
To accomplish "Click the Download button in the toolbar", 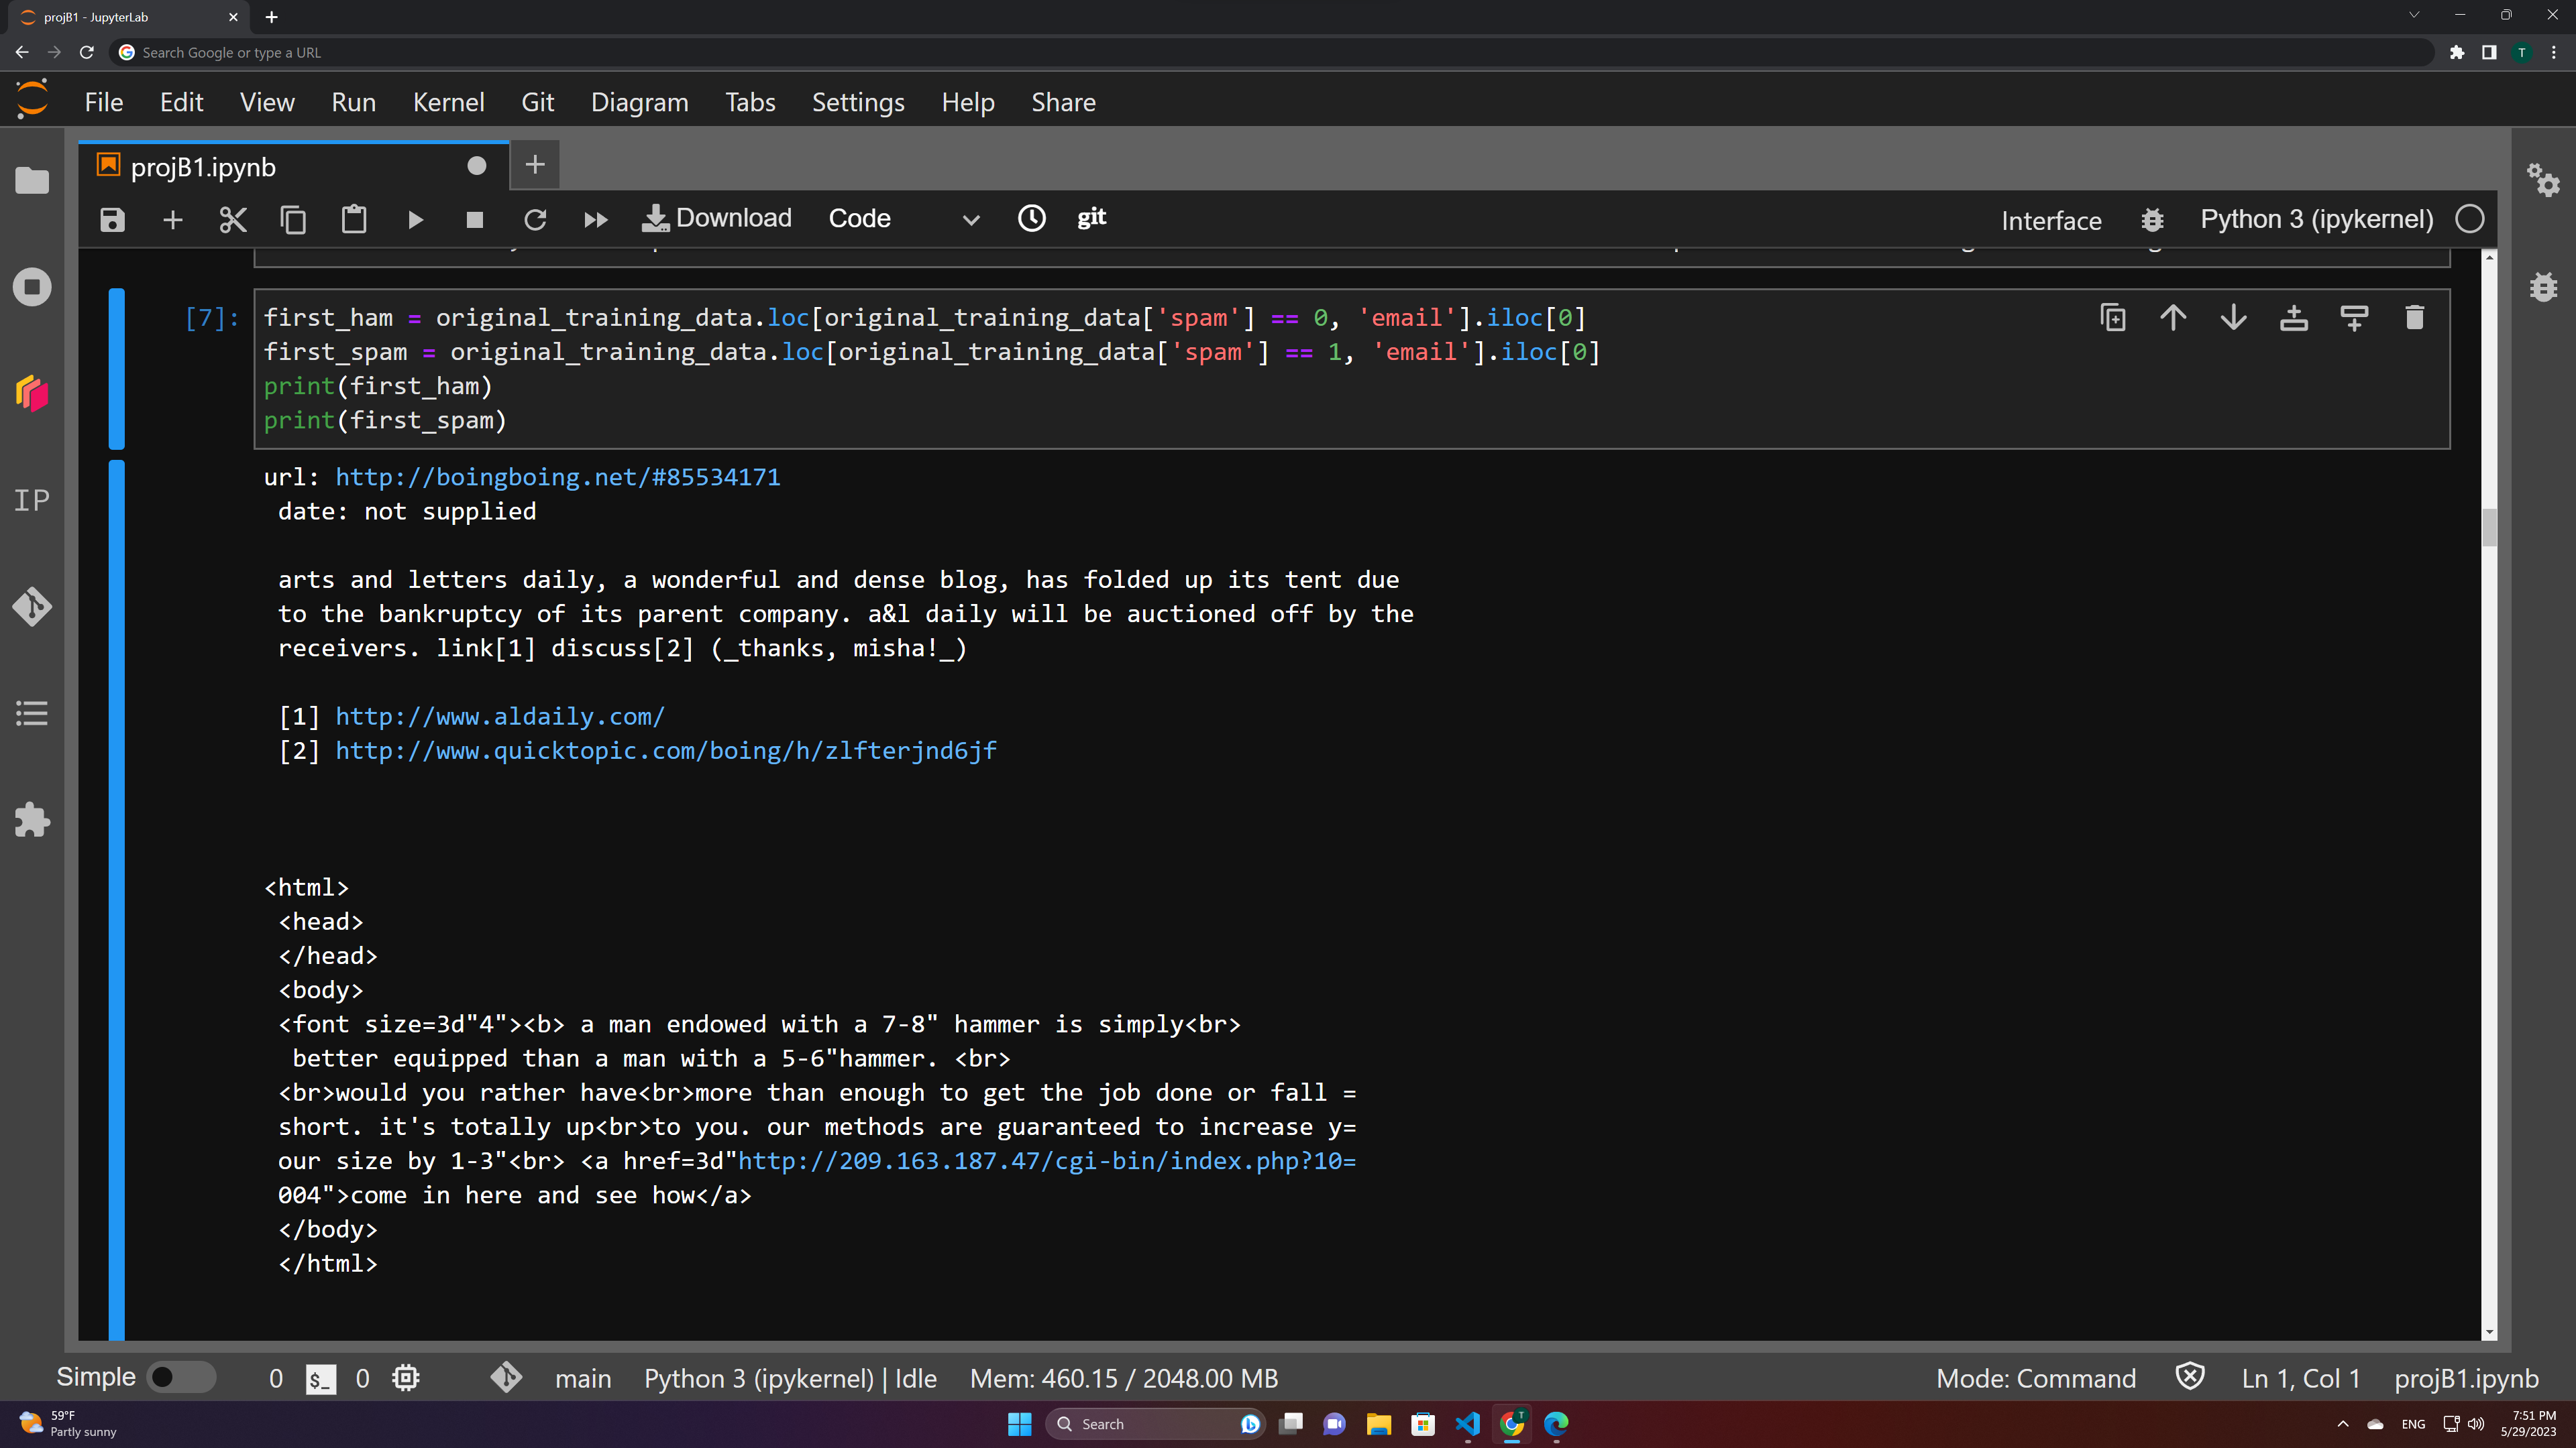I will click(716, 218).
